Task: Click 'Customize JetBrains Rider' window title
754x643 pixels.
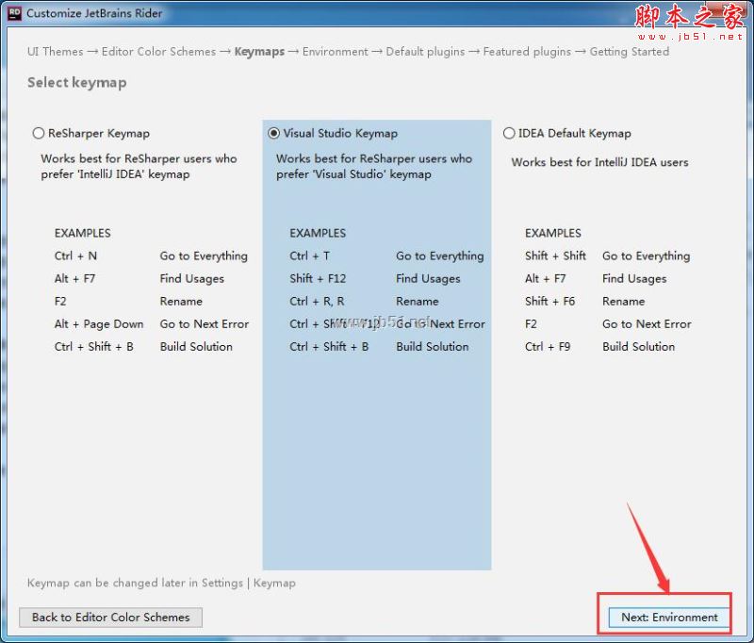Action: pyautogui.click(x=94, y=13)
